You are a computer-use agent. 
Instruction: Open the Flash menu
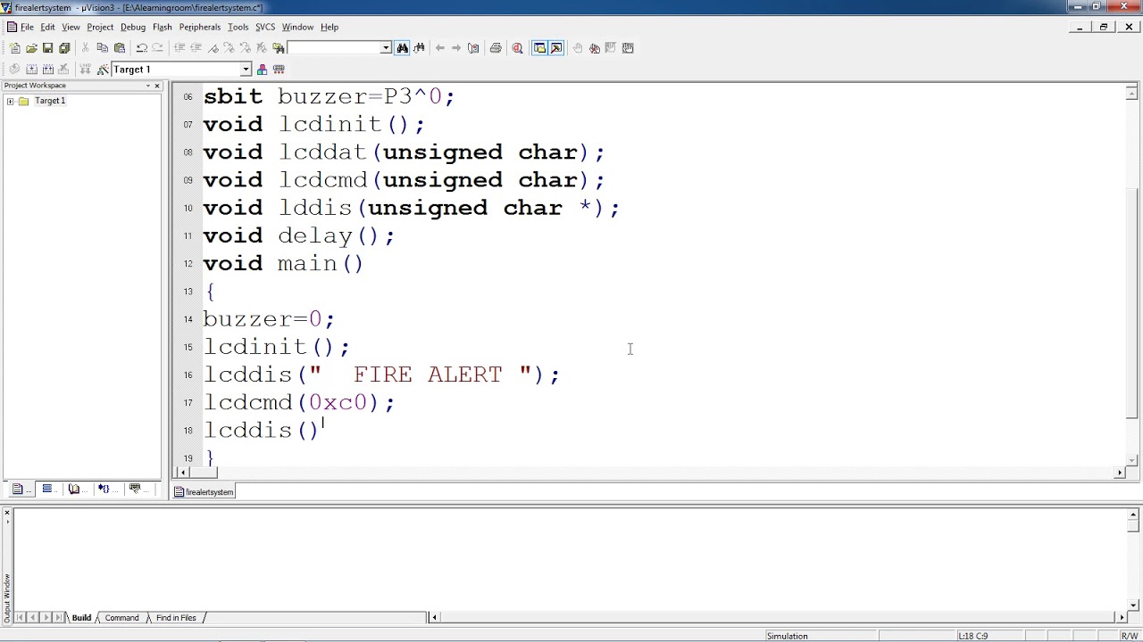click(x=162, y=27)
